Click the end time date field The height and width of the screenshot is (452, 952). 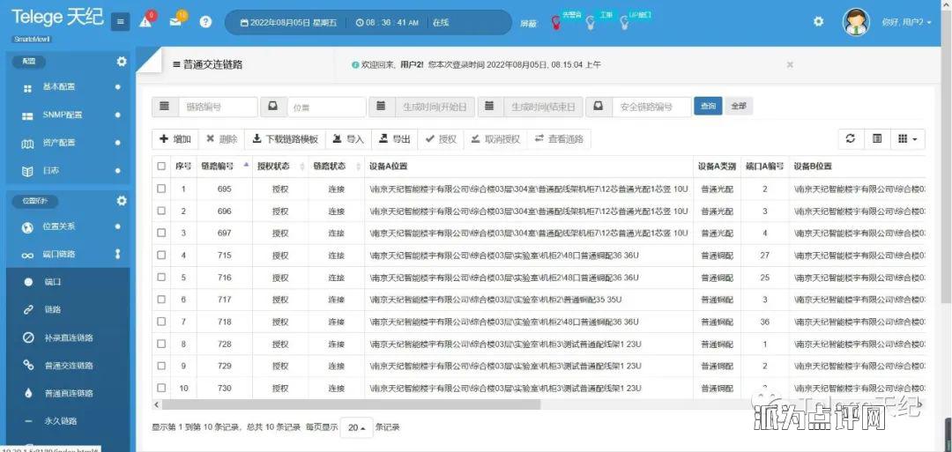click(543, 107)
